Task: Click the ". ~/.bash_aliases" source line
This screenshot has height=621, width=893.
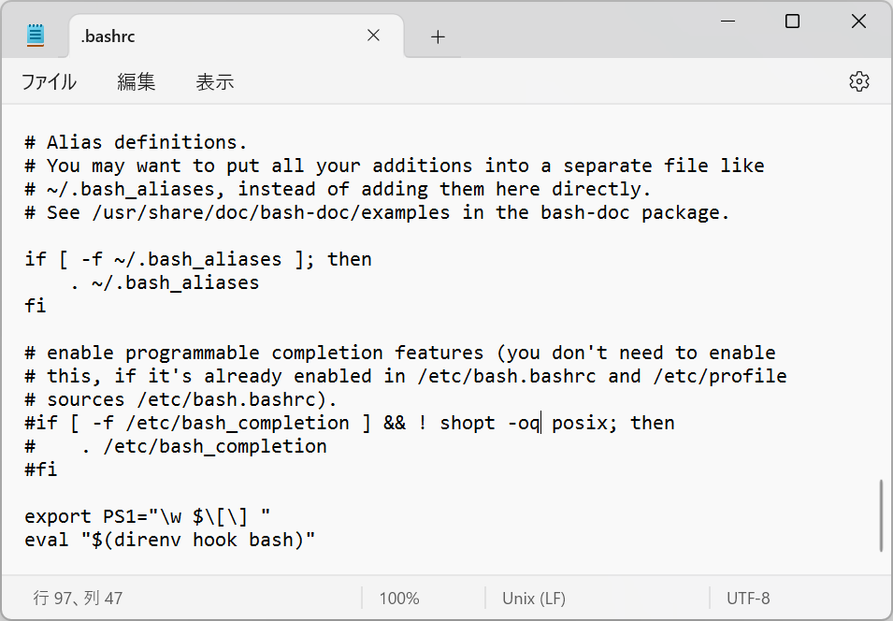Action: tap(165, 282)
